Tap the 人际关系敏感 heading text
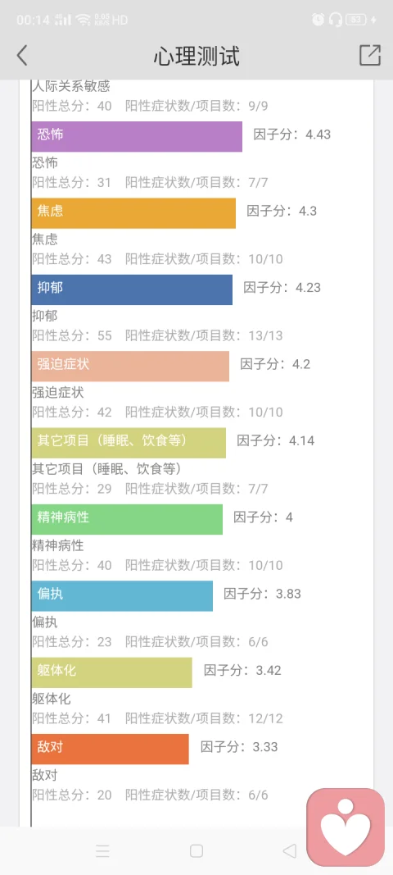The image size is (393, 875). click(71, 86)
